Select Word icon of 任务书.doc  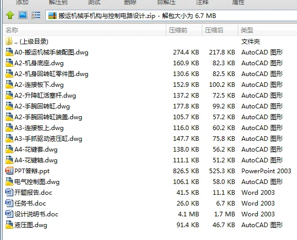tap(9, 203)
